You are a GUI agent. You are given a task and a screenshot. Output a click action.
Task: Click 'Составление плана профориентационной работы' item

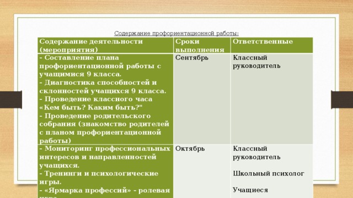[100, 66]
